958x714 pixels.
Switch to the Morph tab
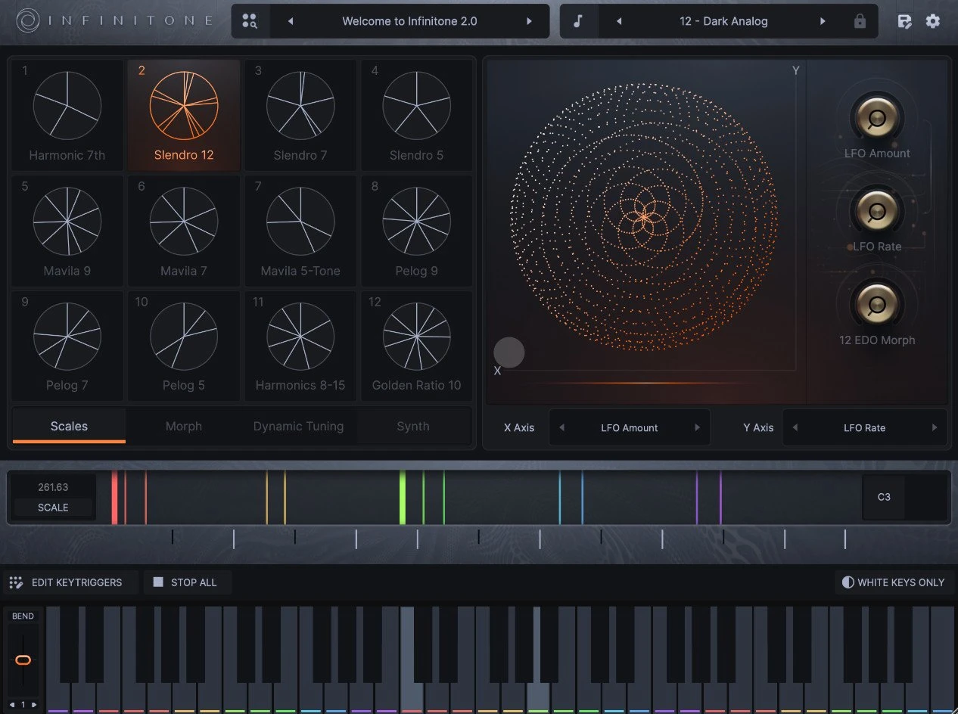184,426
